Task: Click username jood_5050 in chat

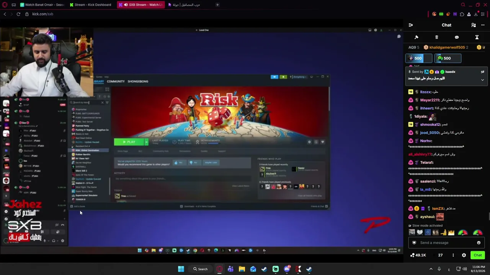Action: pos(430,133)
